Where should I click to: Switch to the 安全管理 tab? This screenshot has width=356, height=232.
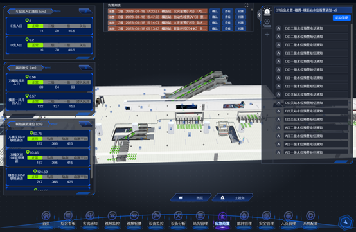tap(266, 219)
